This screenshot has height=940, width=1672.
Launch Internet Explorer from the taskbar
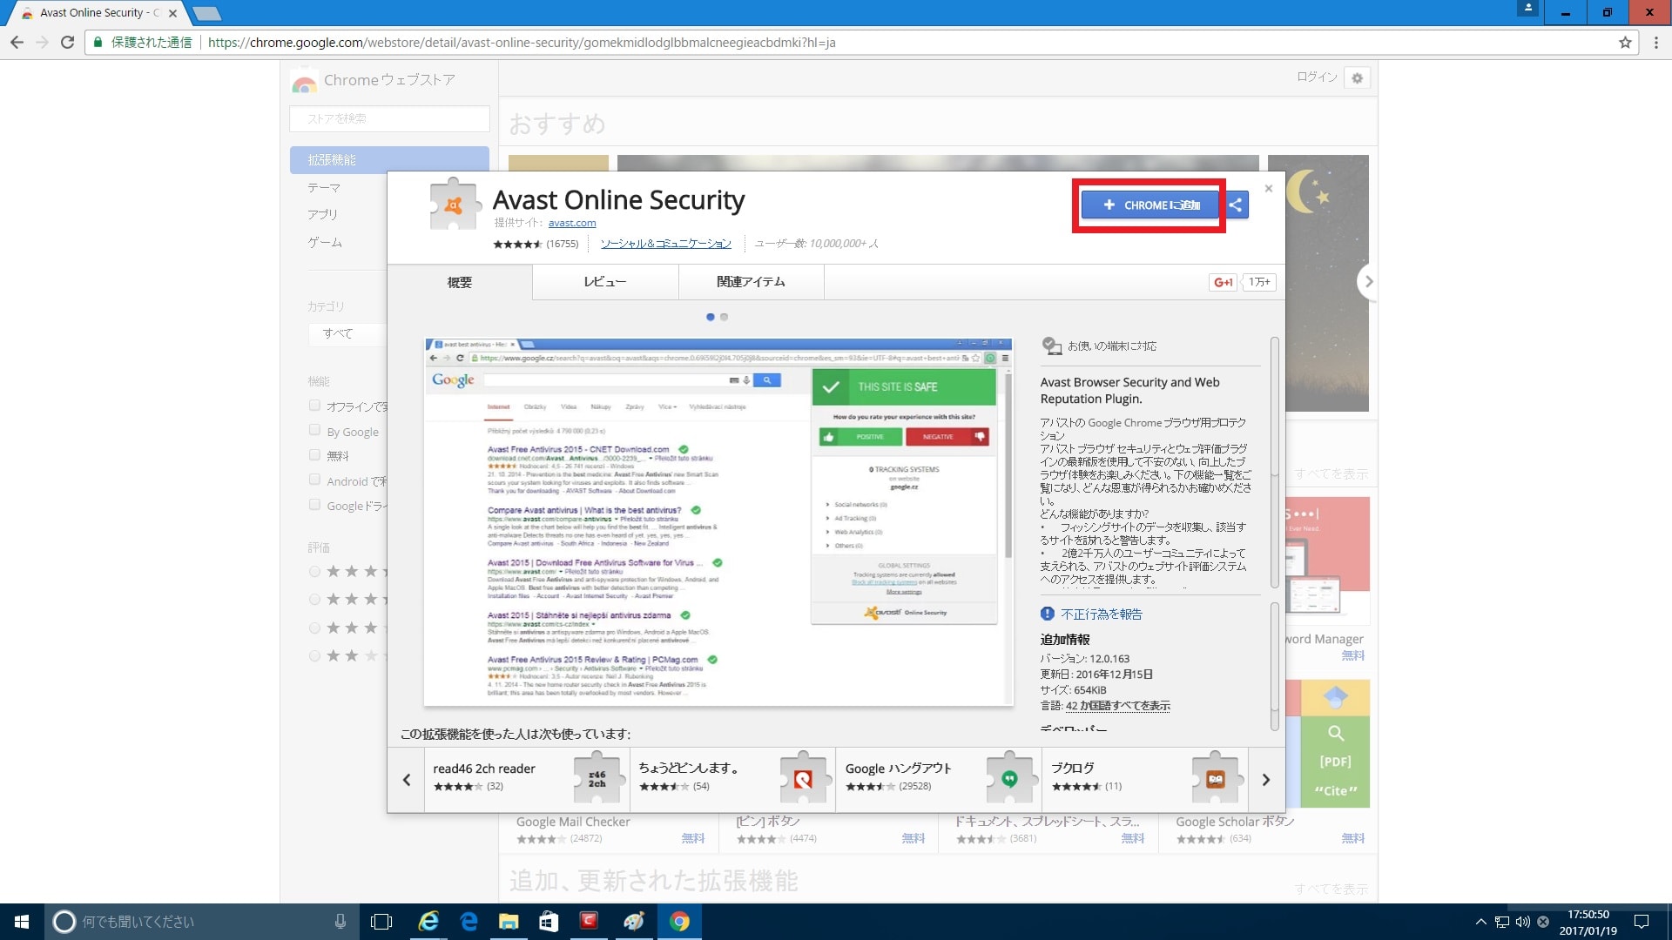(x=428, y=921)
